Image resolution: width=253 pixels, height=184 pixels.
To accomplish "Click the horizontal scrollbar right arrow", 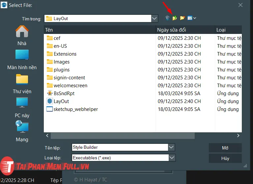I will pyautogui.click(x=238, y=136).
